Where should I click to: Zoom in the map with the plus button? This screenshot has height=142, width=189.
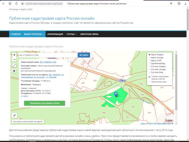click(x=14, y=55)
